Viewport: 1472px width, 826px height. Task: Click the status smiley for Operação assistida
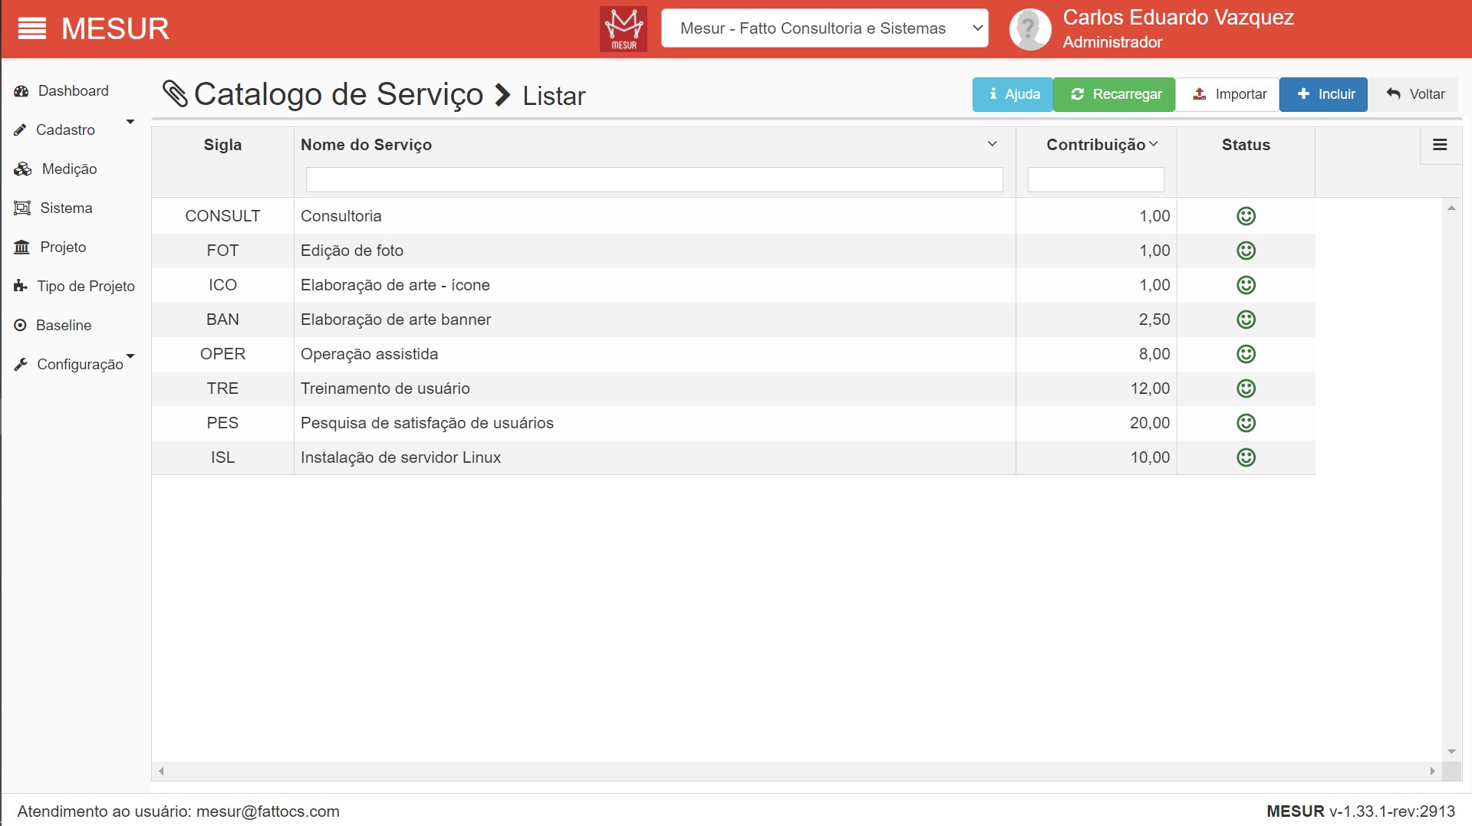pyautogui.click(x=1246, y=354)
